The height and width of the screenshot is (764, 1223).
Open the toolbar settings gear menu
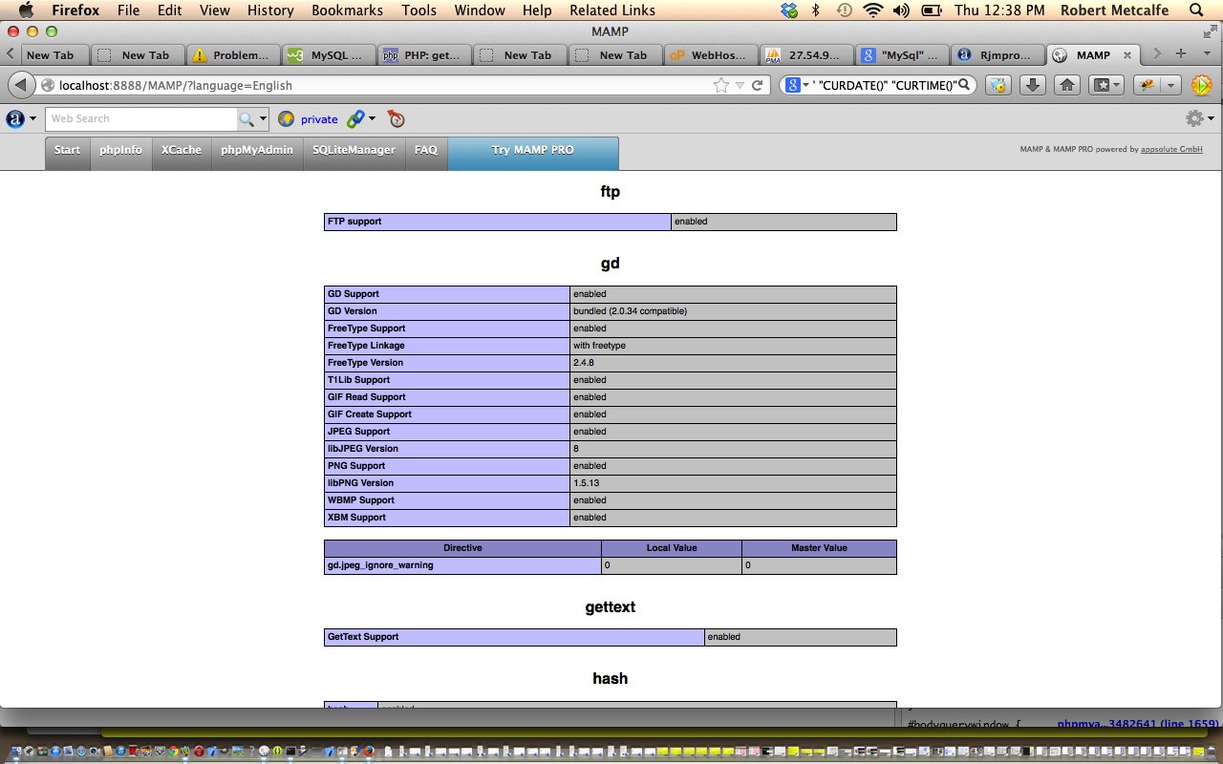(1194, 118)
